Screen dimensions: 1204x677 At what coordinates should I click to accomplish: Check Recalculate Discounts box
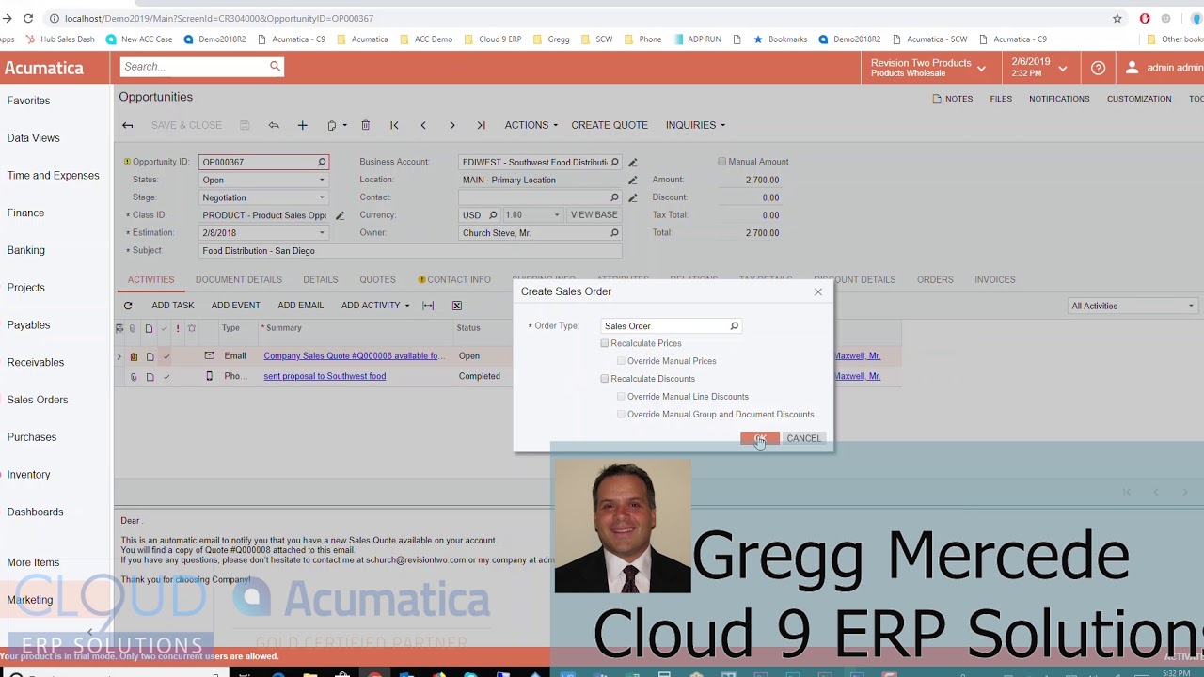605,379
